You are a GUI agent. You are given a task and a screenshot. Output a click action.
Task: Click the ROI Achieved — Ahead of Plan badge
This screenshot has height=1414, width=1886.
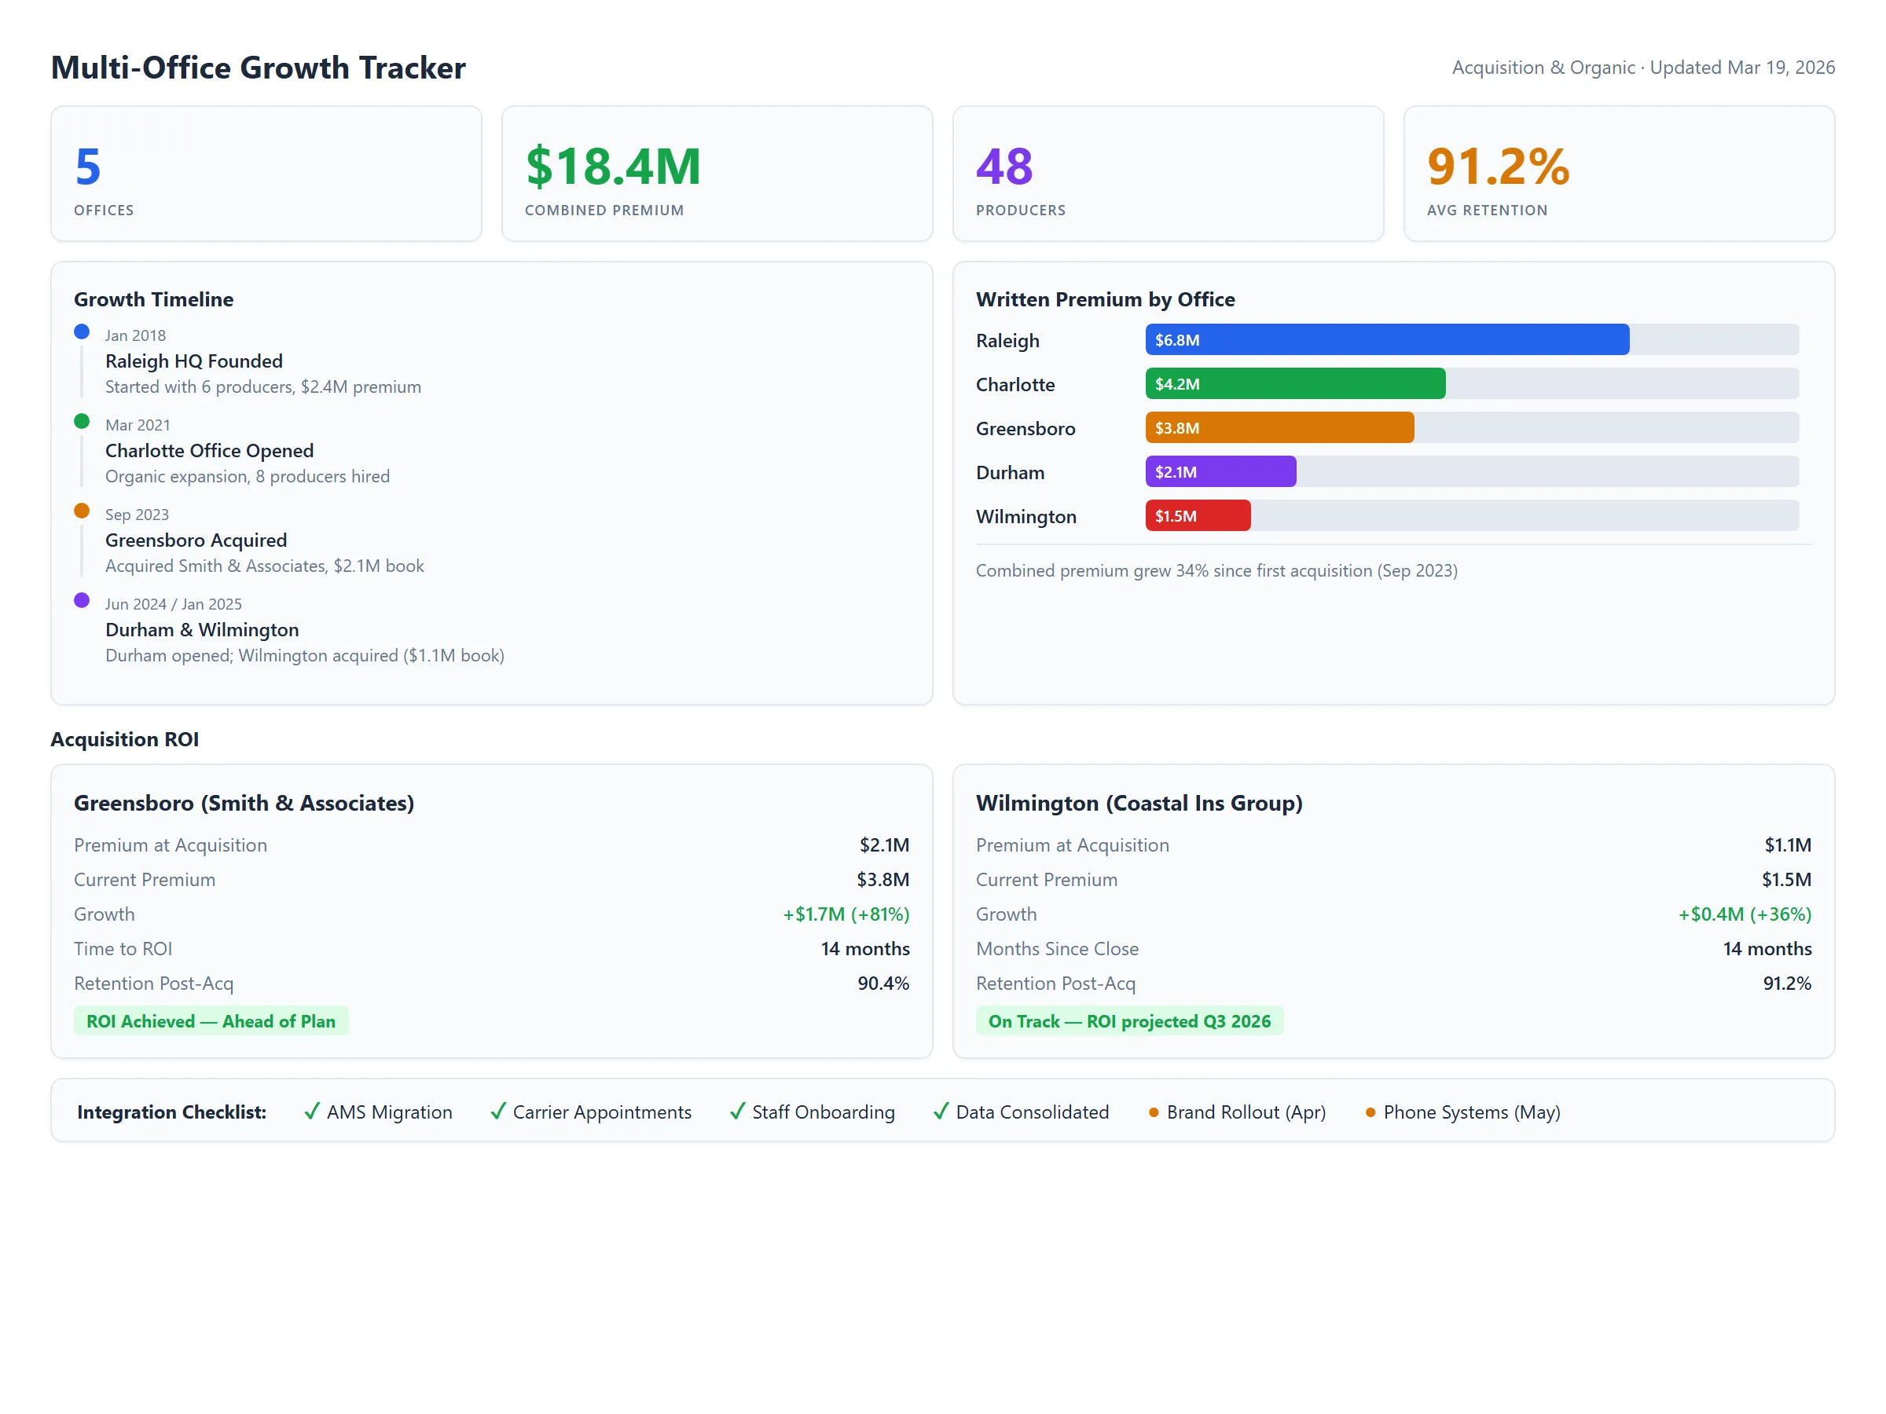tap(211, 1020)
